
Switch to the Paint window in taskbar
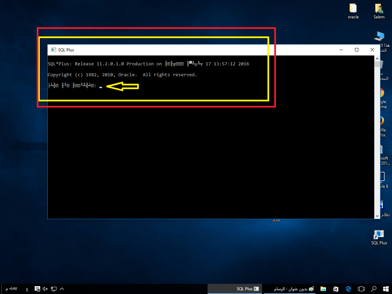click(x=291, y=289)
